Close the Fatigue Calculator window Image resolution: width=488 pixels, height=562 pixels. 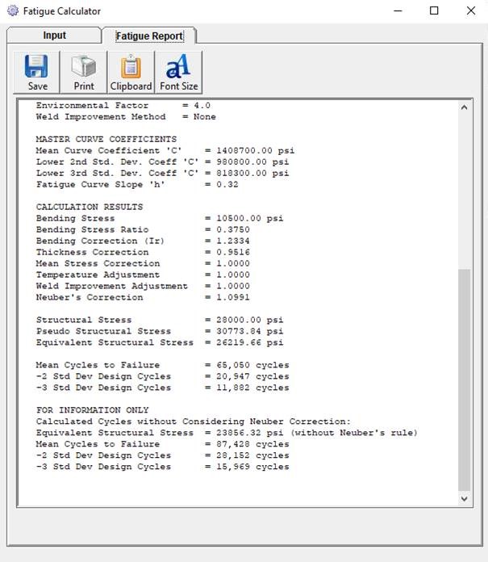471,10
